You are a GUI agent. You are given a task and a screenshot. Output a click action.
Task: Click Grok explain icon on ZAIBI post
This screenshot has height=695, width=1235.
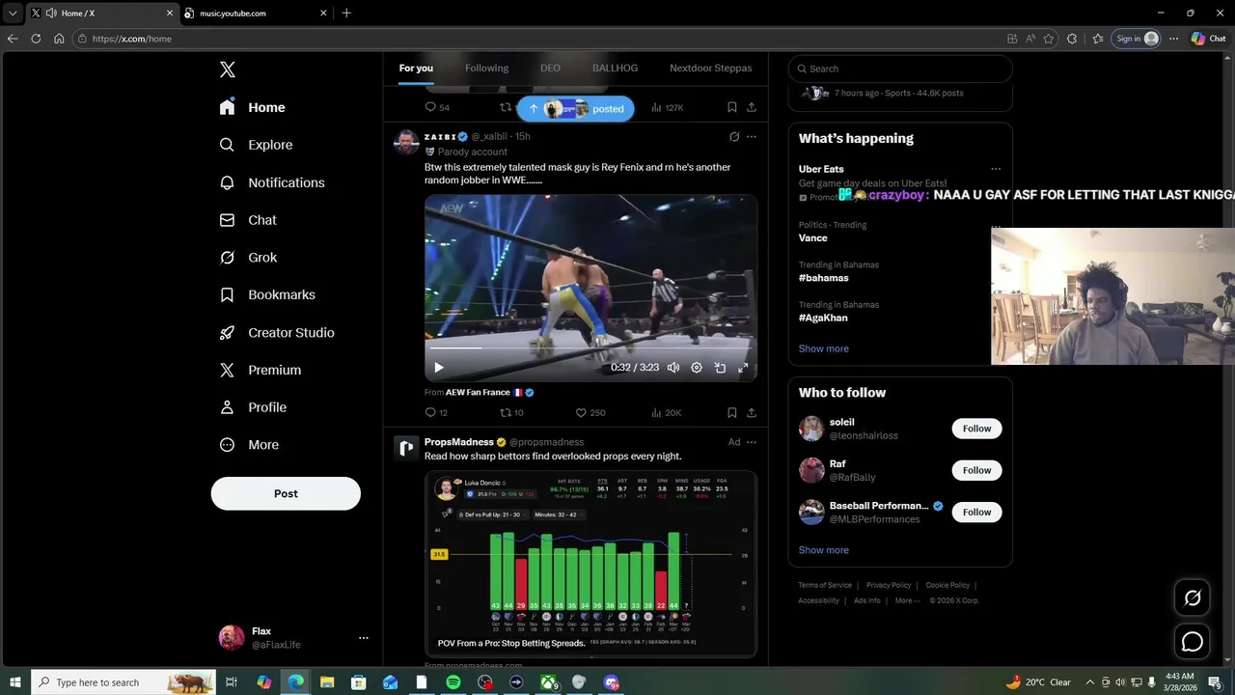(x=734, y=137)
